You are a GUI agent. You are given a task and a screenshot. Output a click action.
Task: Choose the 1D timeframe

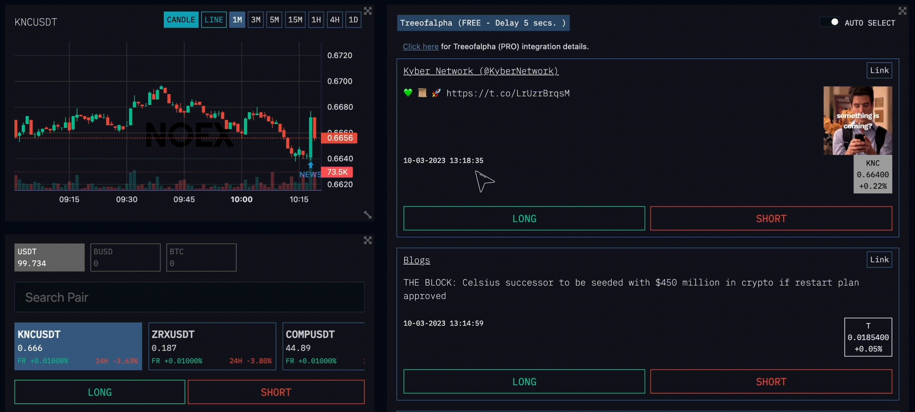click(x=353, y=20)
